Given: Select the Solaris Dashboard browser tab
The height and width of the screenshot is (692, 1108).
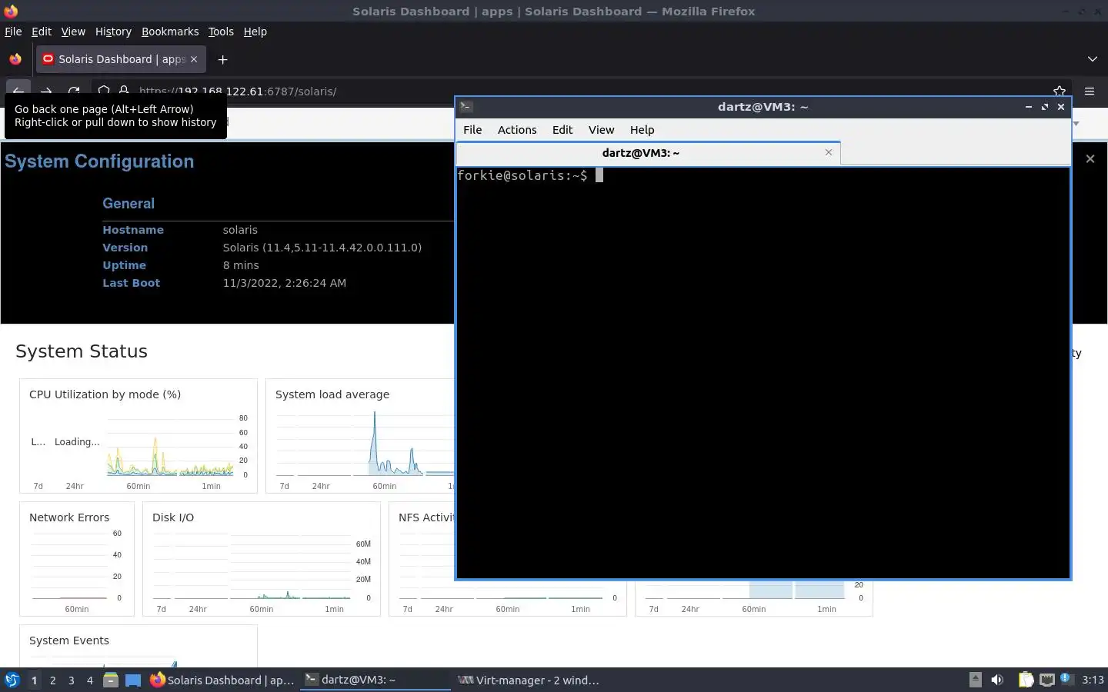Looking at the screenshot, I should [x=121, y=59].
